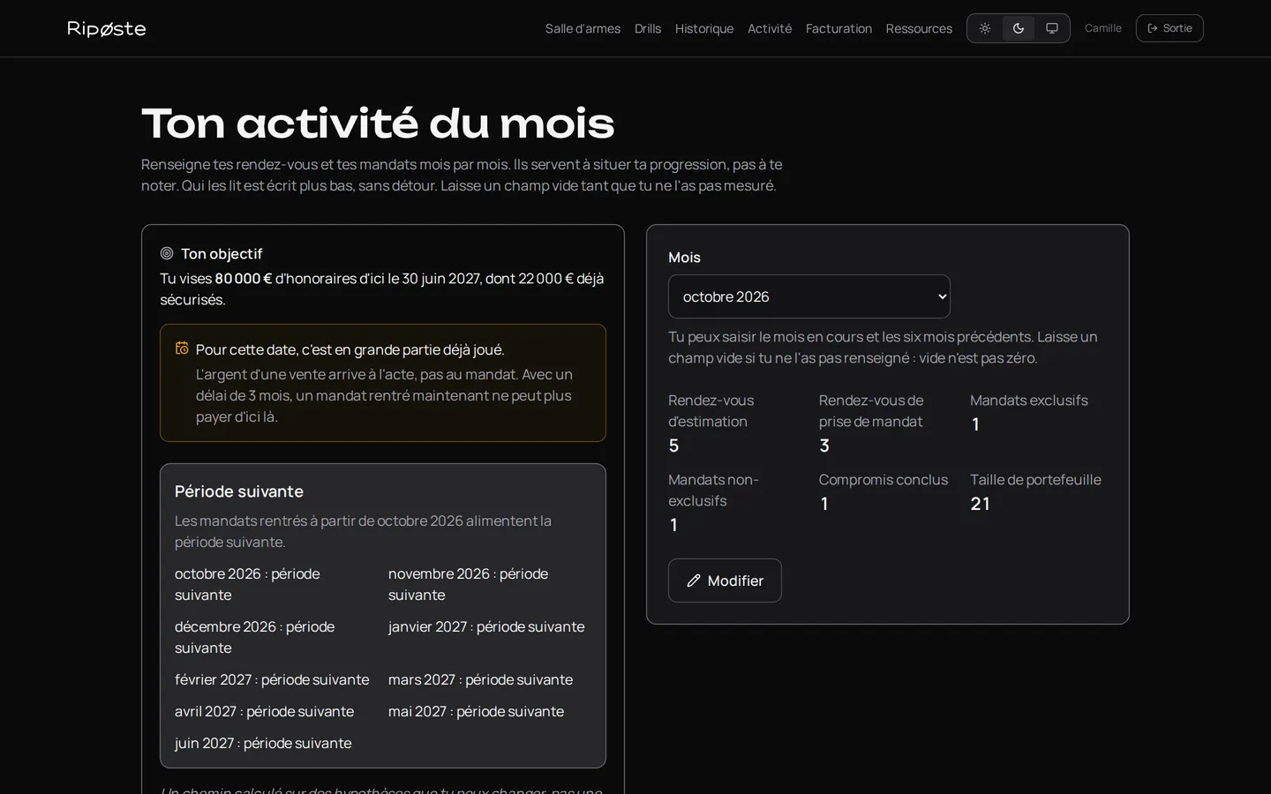Open the Mois month dropdown

click(x=809, y=296)
